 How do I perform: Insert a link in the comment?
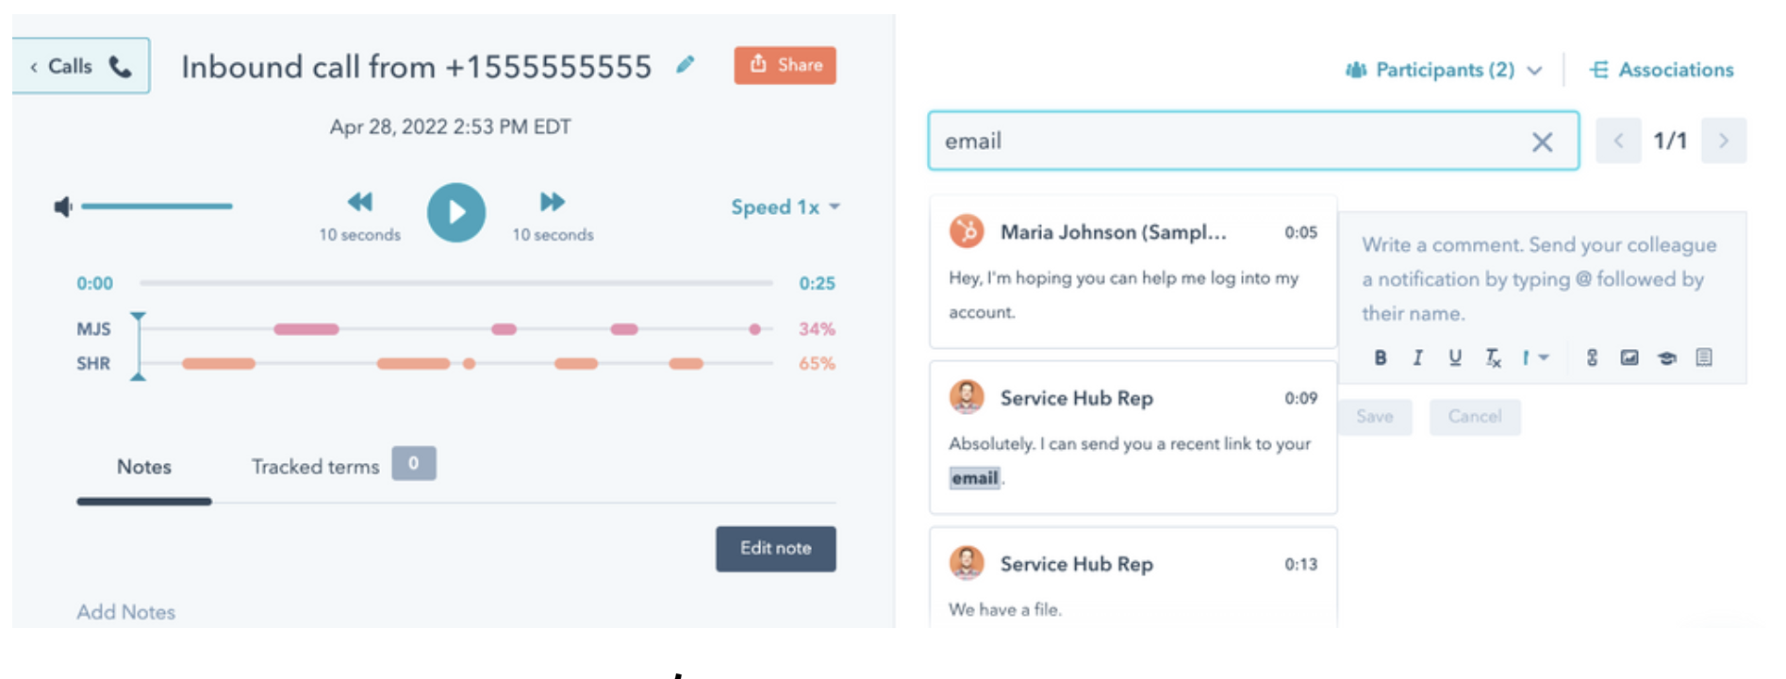(1592, 357)
